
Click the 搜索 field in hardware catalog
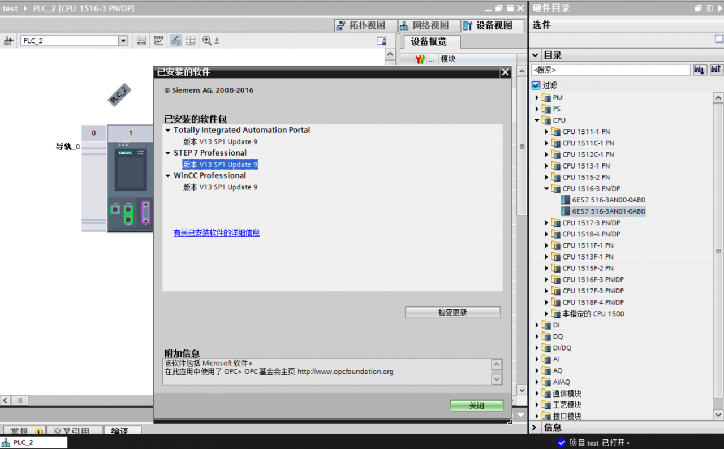tap(610, 70)
